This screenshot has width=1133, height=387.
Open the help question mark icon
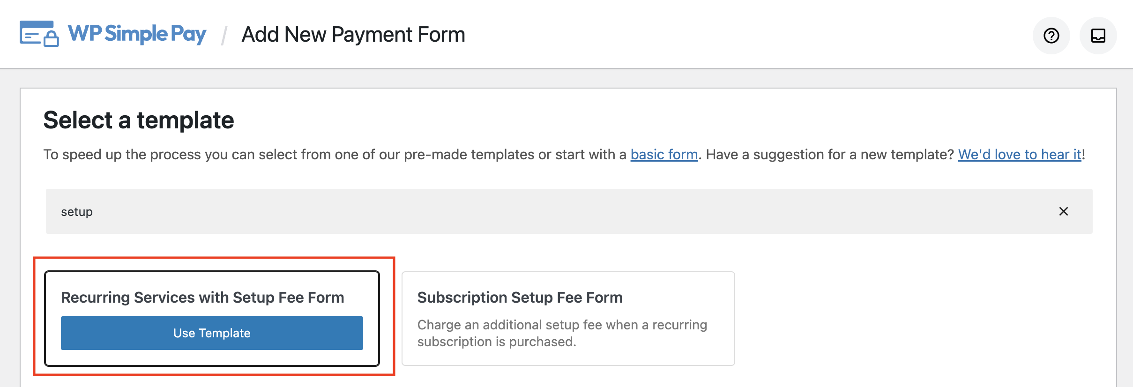(x=1051, y=36)
